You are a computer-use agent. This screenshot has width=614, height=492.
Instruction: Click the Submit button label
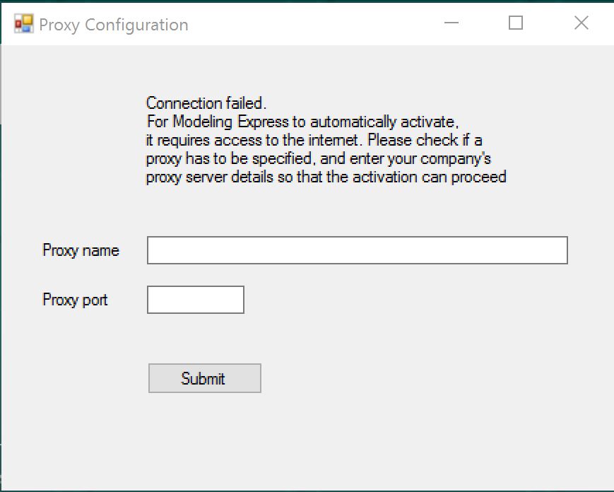204,377
